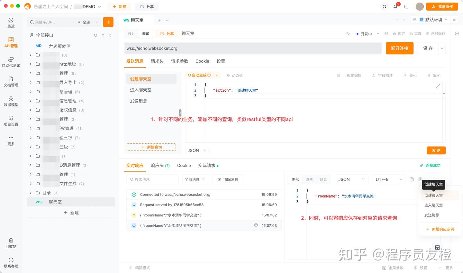This screenshot has width=463, height=273.
Task: Open the 响应头 (7) tab
Action: click(160, 165)
